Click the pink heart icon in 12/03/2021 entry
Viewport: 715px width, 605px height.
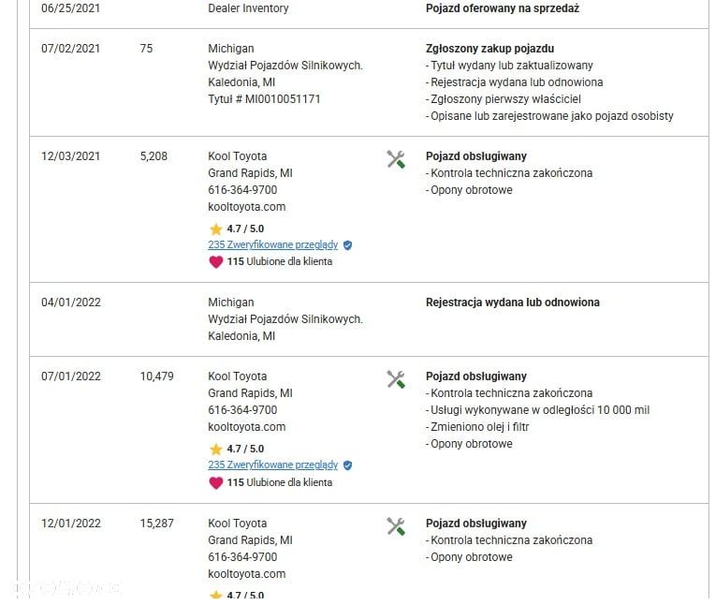[x=215, y=262]
